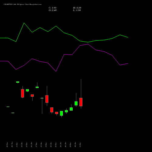This screenshot has width=152, height=152.
Task: Click the red candlestick for 23 Dec
Action: coord(57,113)
